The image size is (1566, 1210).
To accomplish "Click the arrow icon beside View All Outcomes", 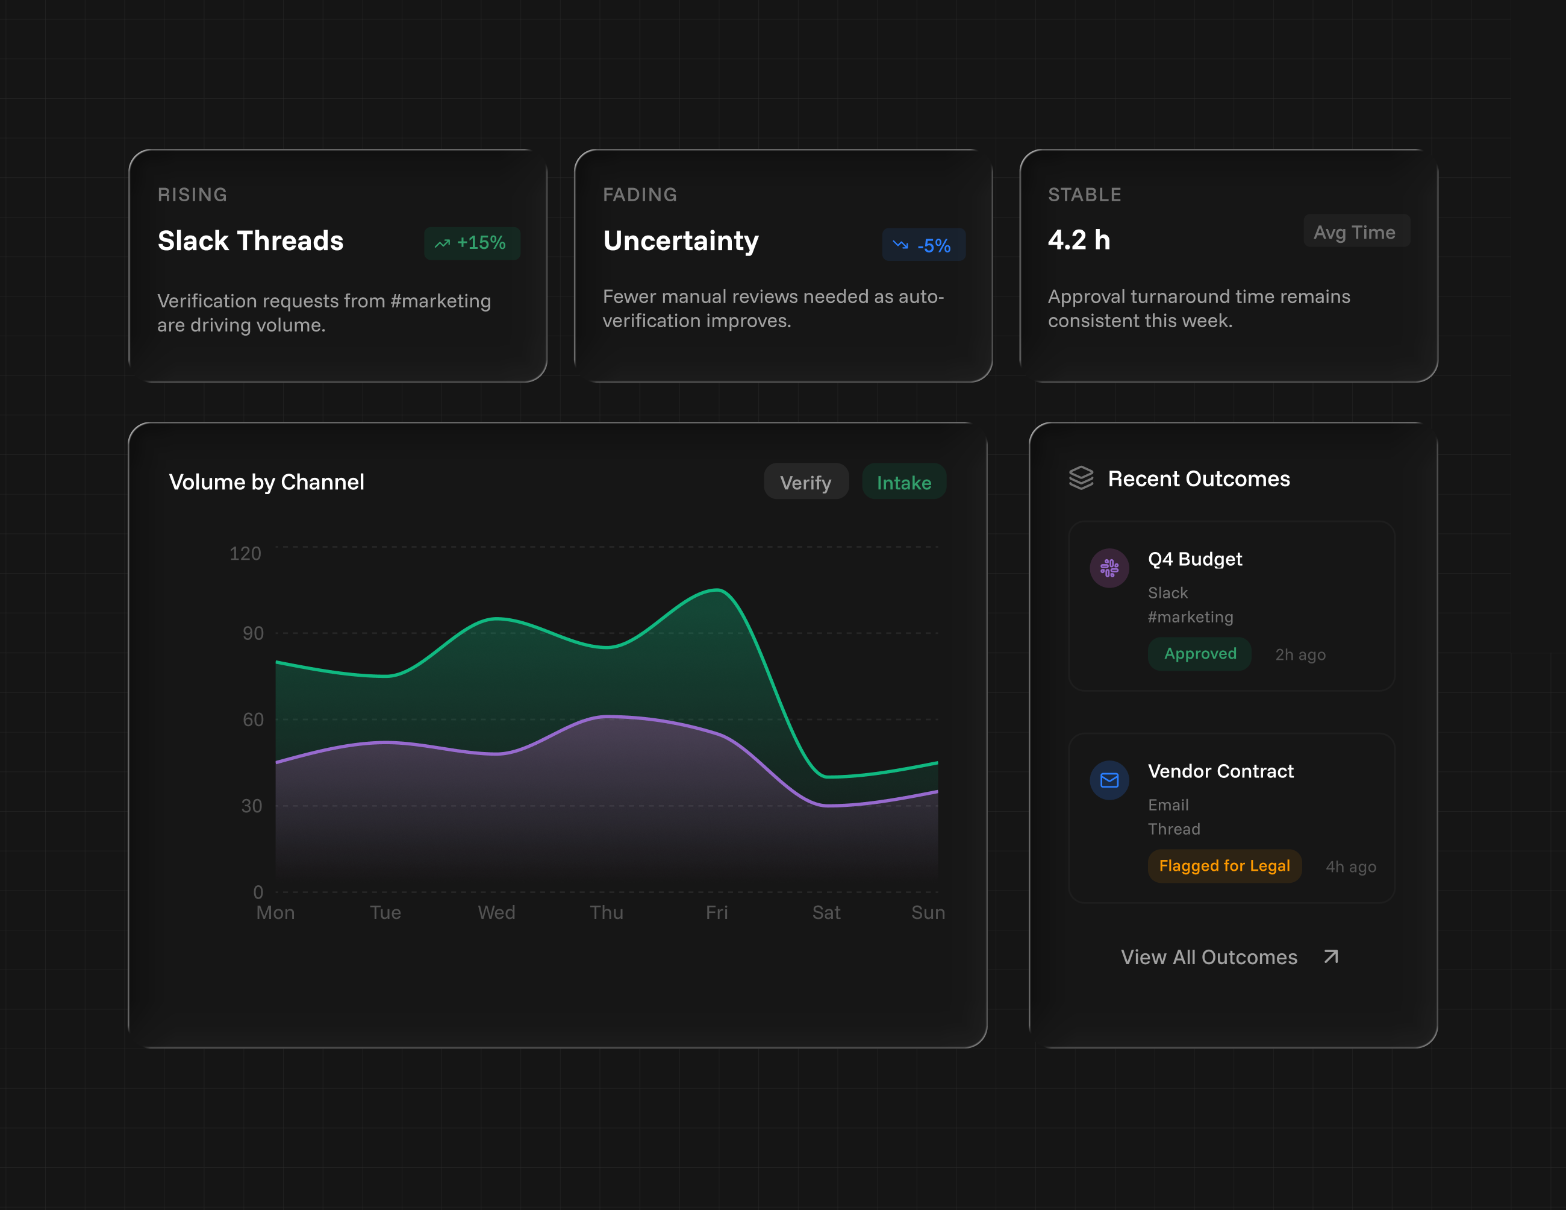I will pos(1331,957).
